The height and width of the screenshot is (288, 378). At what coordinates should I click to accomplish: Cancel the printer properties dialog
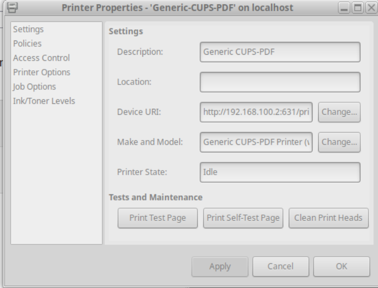click(x=281, y=266)
